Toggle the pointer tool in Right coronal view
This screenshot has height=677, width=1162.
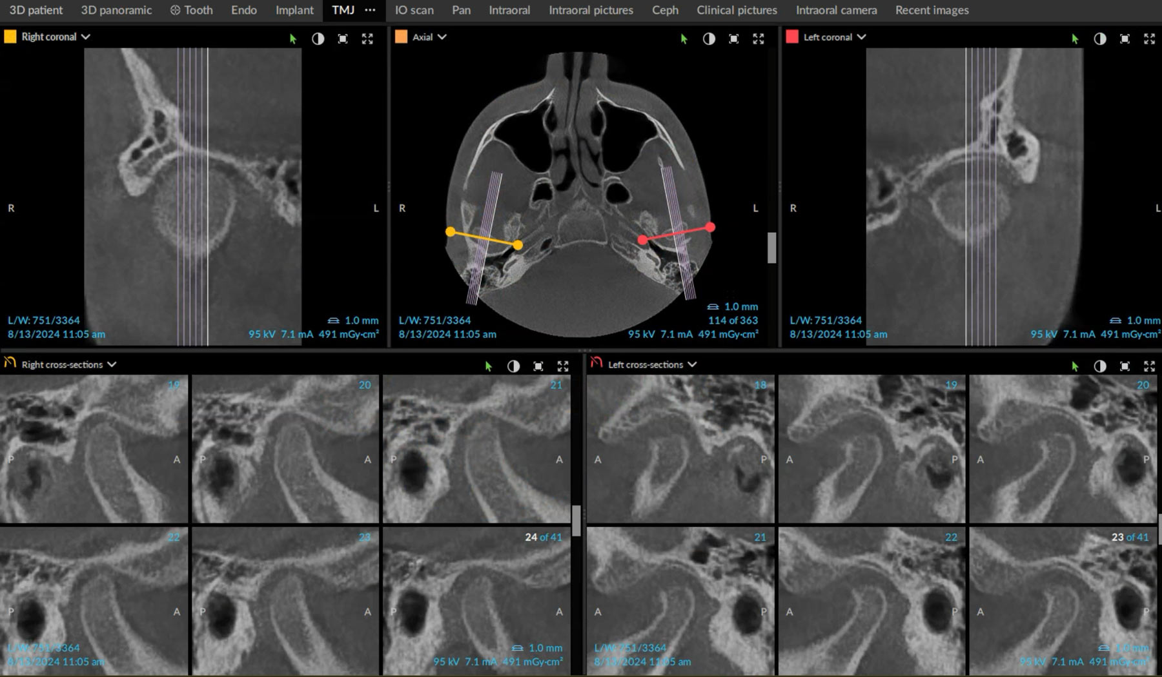point(292,39)
